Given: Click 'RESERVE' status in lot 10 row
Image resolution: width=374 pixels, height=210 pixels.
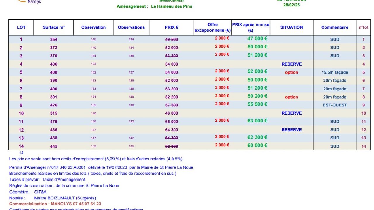Looking at the screenshot, I should 292,113.
